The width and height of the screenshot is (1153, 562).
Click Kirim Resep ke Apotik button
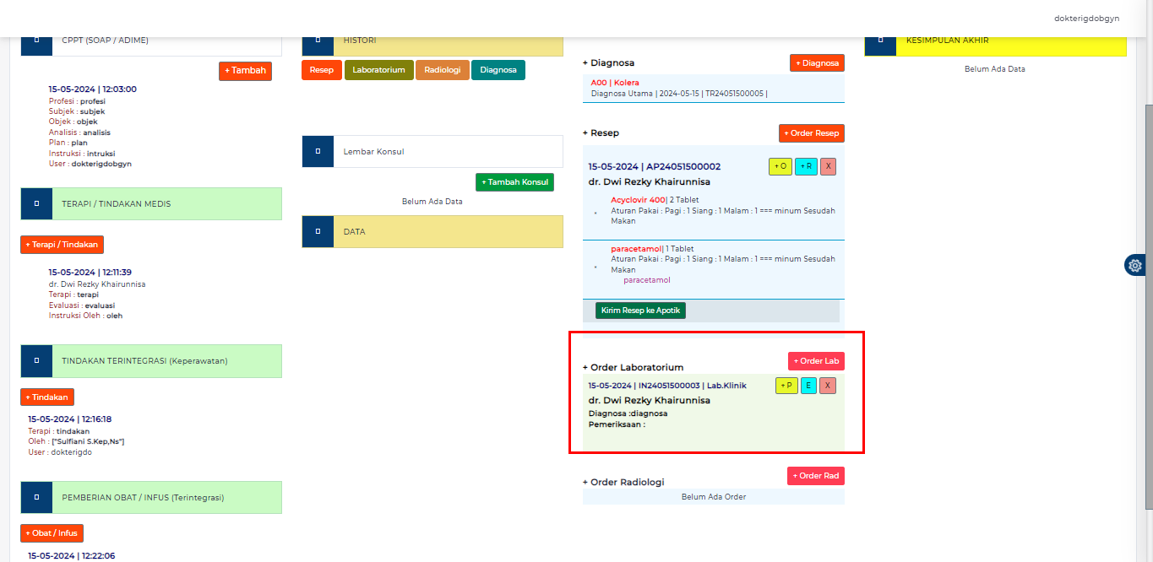pyautogui.click(x=640, y=311)
